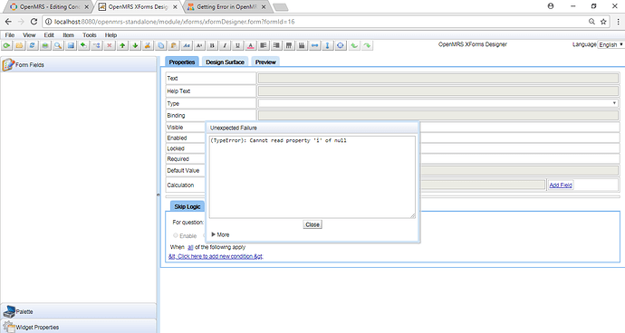625x333 pixels.
Task: Open the Tools menu
Action: 90,35
